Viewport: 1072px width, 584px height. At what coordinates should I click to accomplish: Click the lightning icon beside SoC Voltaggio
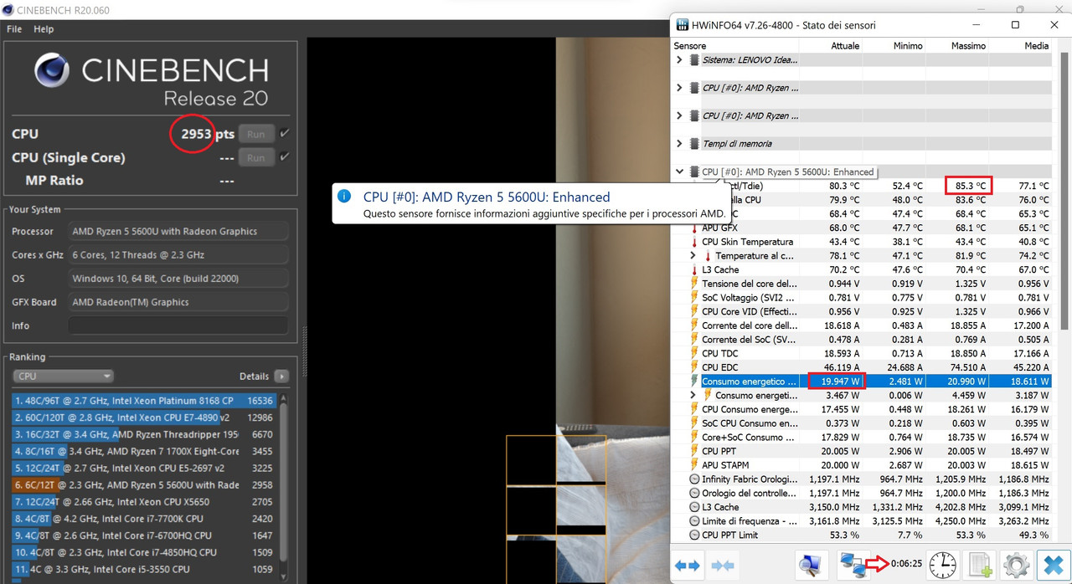(x=693, y=298)
